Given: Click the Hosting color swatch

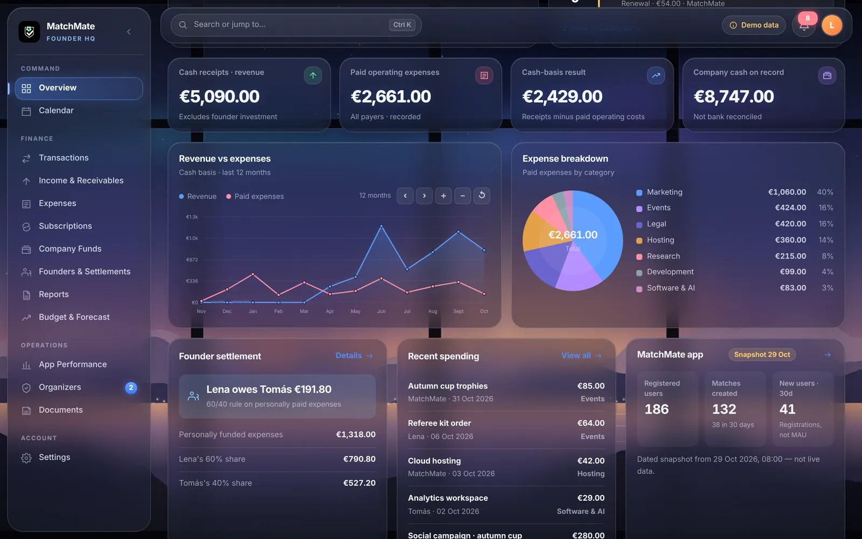Looking at the screenshot, I should (639, 240).
